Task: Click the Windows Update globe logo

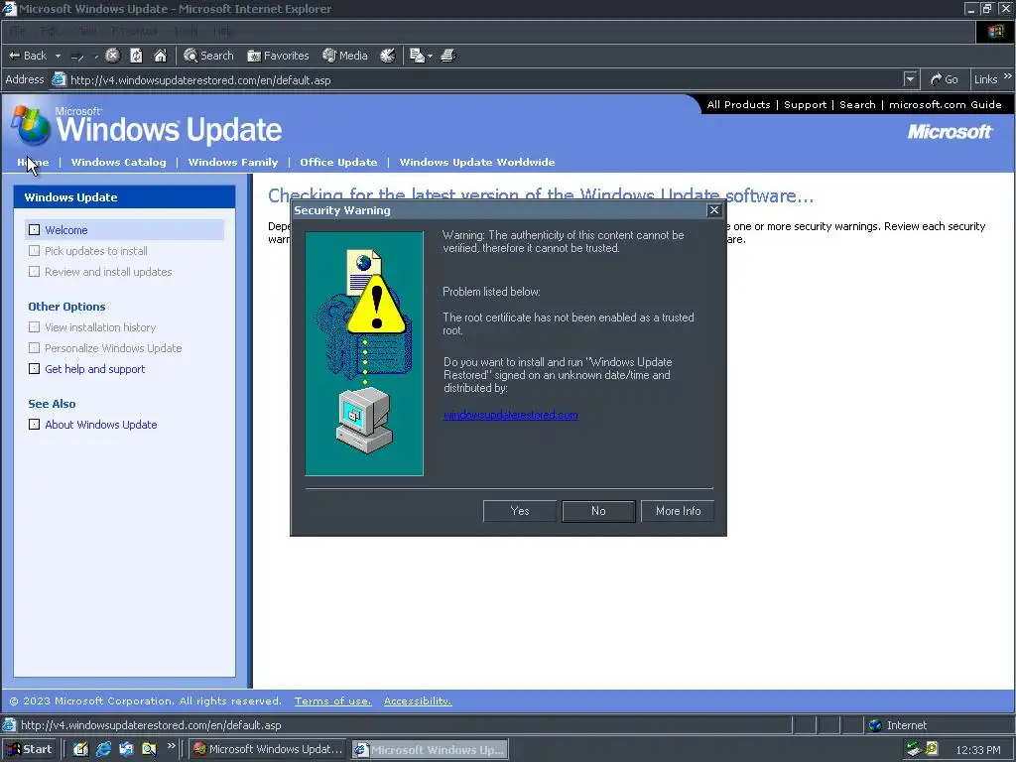Action: point(31,125)
